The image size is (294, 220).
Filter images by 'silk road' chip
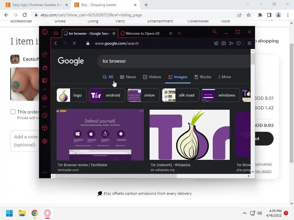[181, 95]
